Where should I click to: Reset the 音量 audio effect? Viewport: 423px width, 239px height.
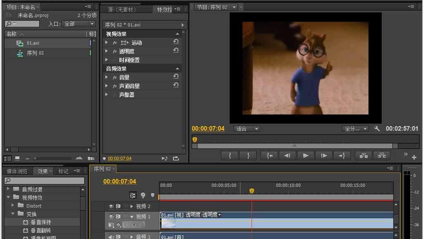pyautogui.click(x=176, y=76)
